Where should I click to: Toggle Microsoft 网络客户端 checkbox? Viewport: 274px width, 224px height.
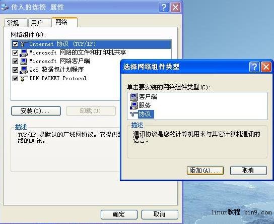(x=15, y=61)
